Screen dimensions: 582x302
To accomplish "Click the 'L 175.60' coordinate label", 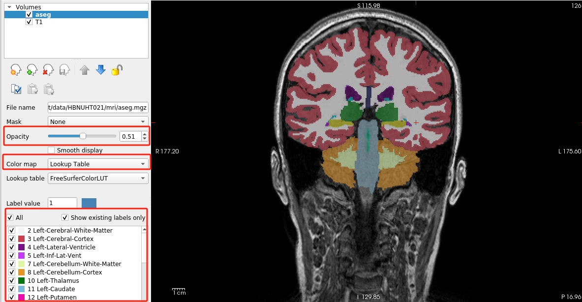I will (570, 151).
